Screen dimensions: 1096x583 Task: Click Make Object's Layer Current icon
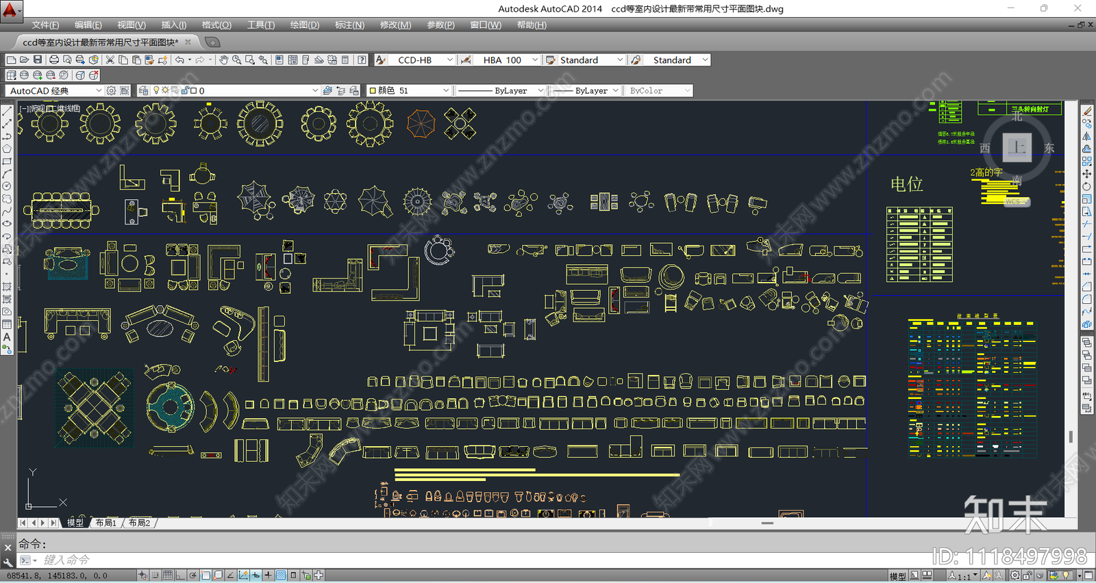coord(327,90)
